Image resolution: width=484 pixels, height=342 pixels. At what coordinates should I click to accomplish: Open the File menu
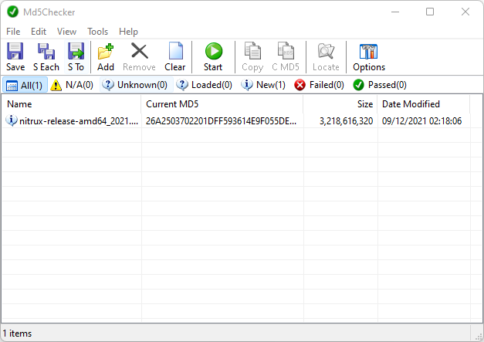(x=13, y=32)
